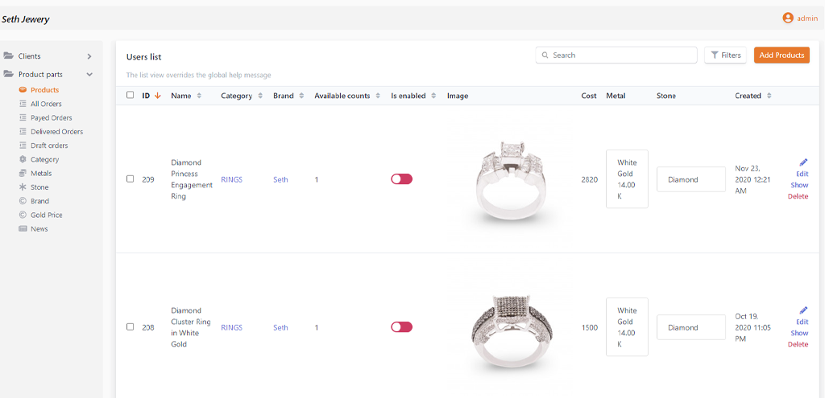Screen dimensions: 825x398
Task: Select Delivered Orders in the sidebar
Action: 56,132
